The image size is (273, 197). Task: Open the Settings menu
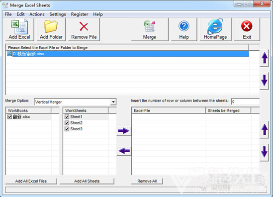click(58, 14)
